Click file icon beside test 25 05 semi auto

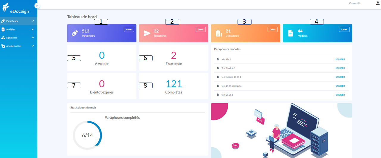[218, 86]
